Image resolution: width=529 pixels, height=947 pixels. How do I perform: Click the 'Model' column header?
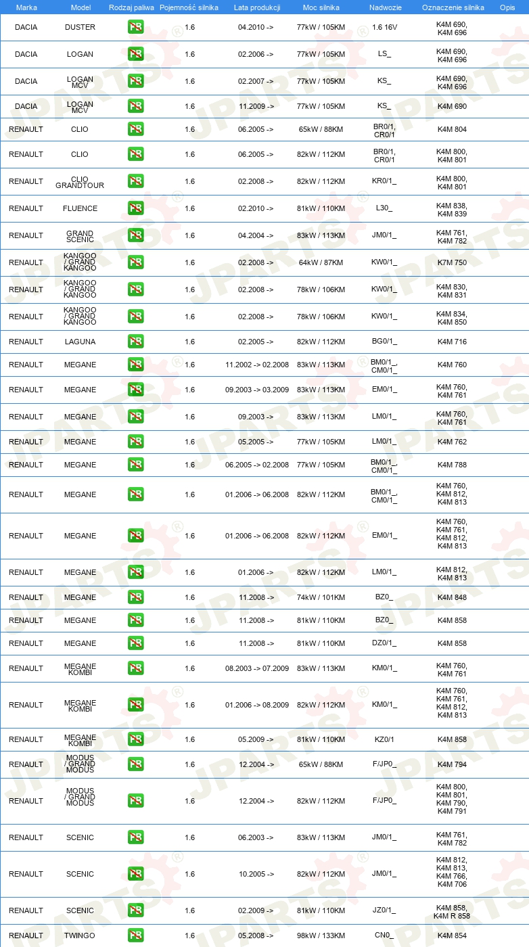pyautogui.click(x=80, y=7)
